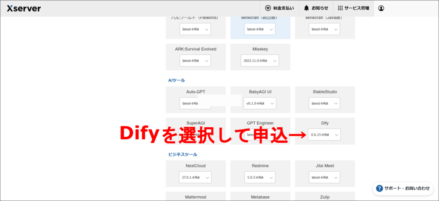This screenshot has height=201, width=439.
Task: Select the Mattermost application card
Action: click(195, 197)
